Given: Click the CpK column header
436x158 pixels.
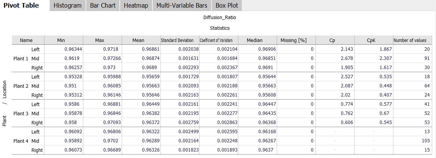Looking at the screenshot, I should click(371, 40).
